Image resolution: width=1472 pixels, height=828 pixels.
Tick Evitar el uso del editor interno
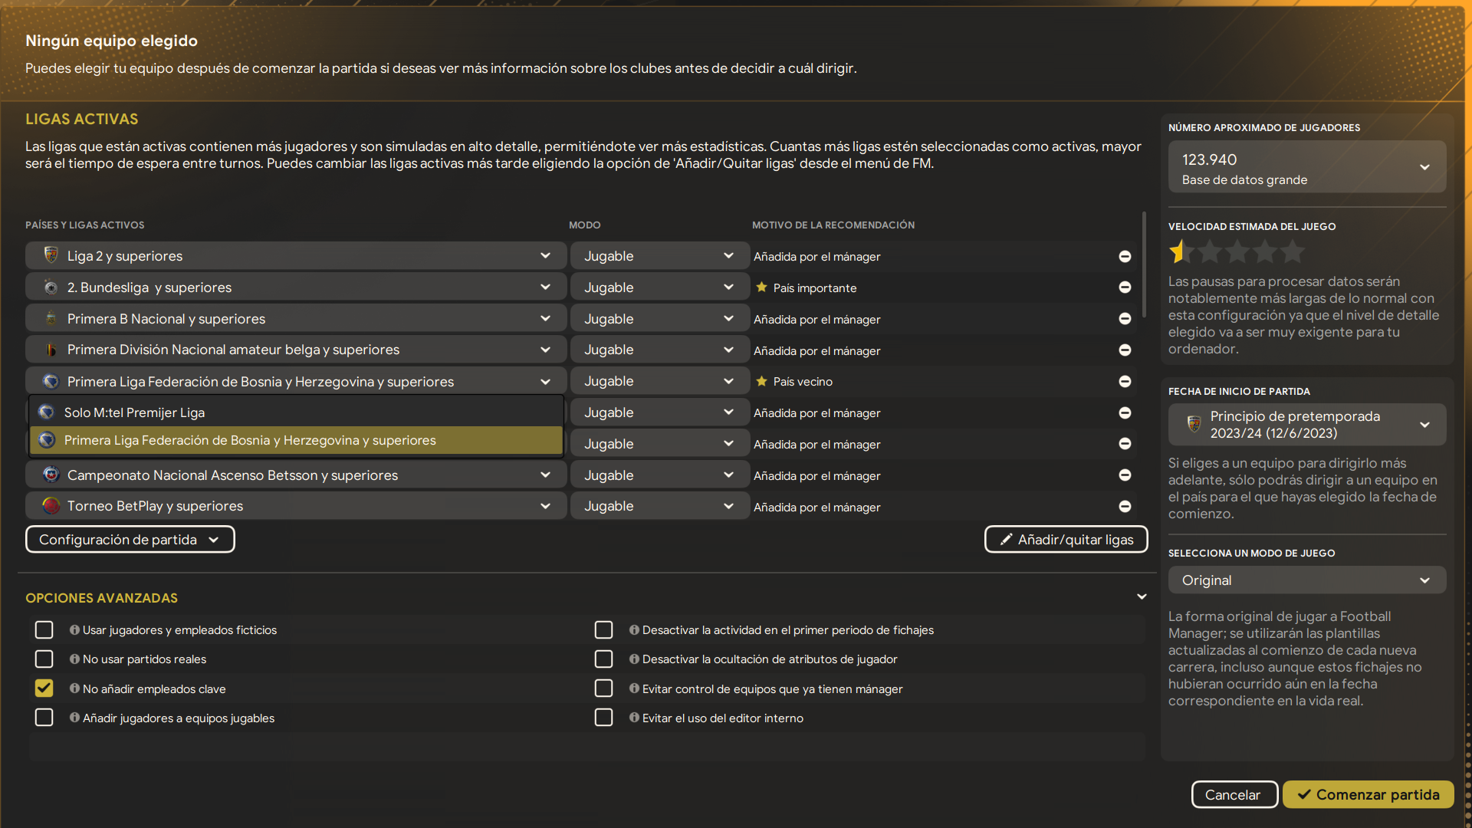coord(604,718)
